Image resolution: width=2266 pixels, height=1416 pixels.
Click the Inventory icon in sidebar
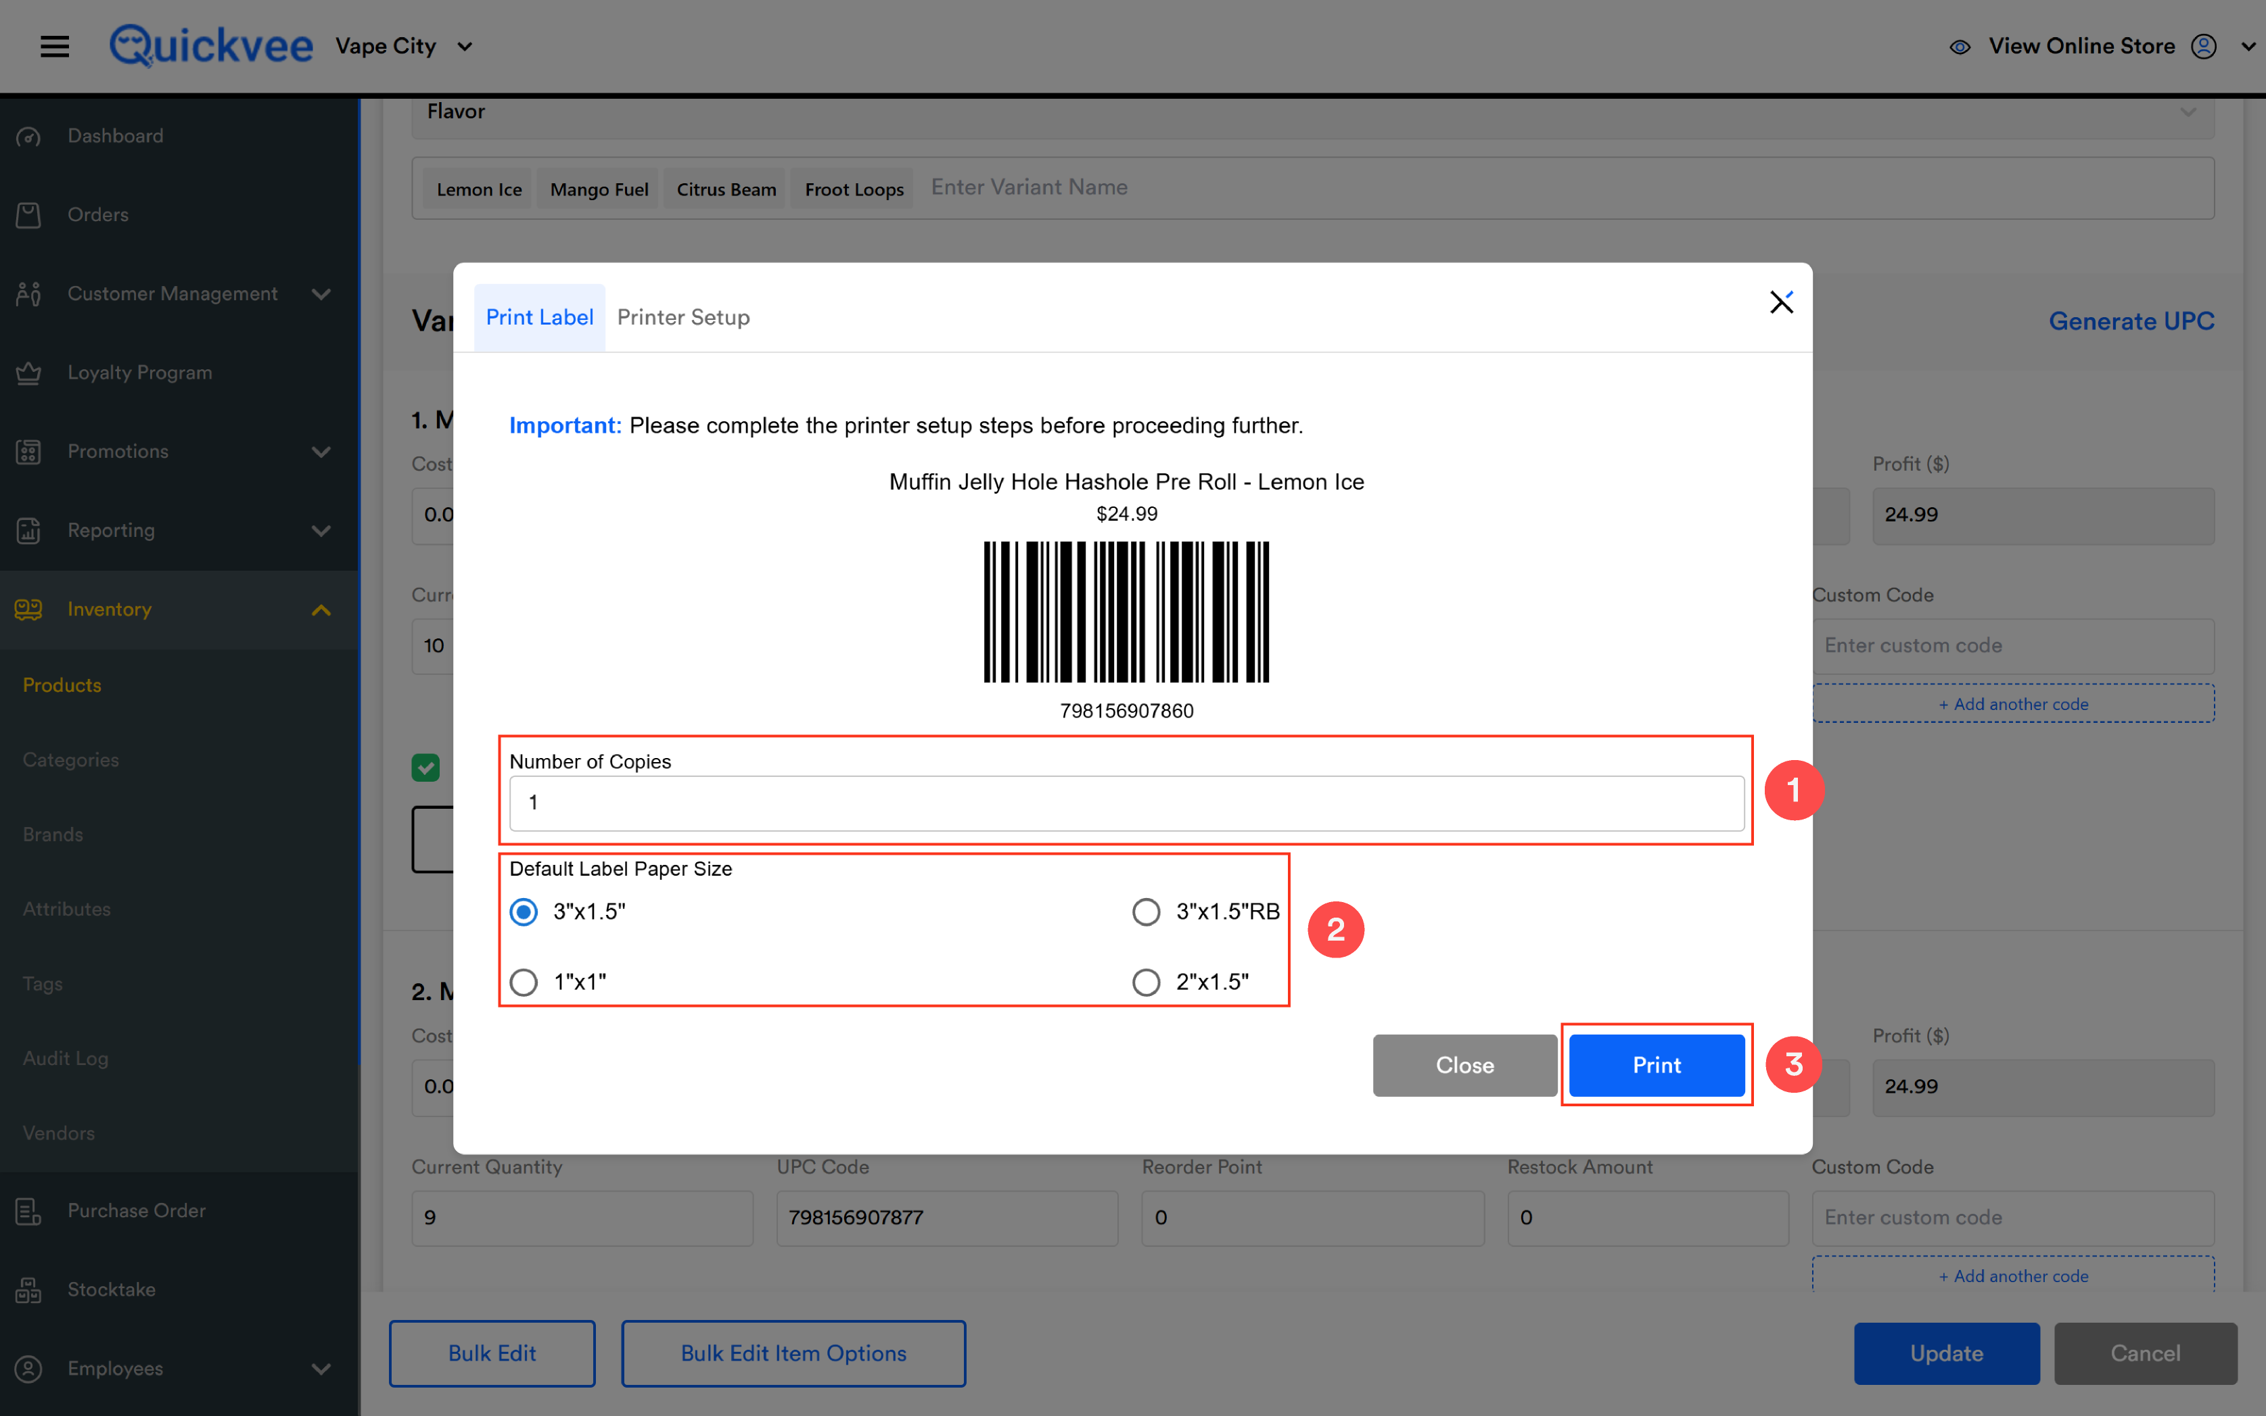point(28,610)
